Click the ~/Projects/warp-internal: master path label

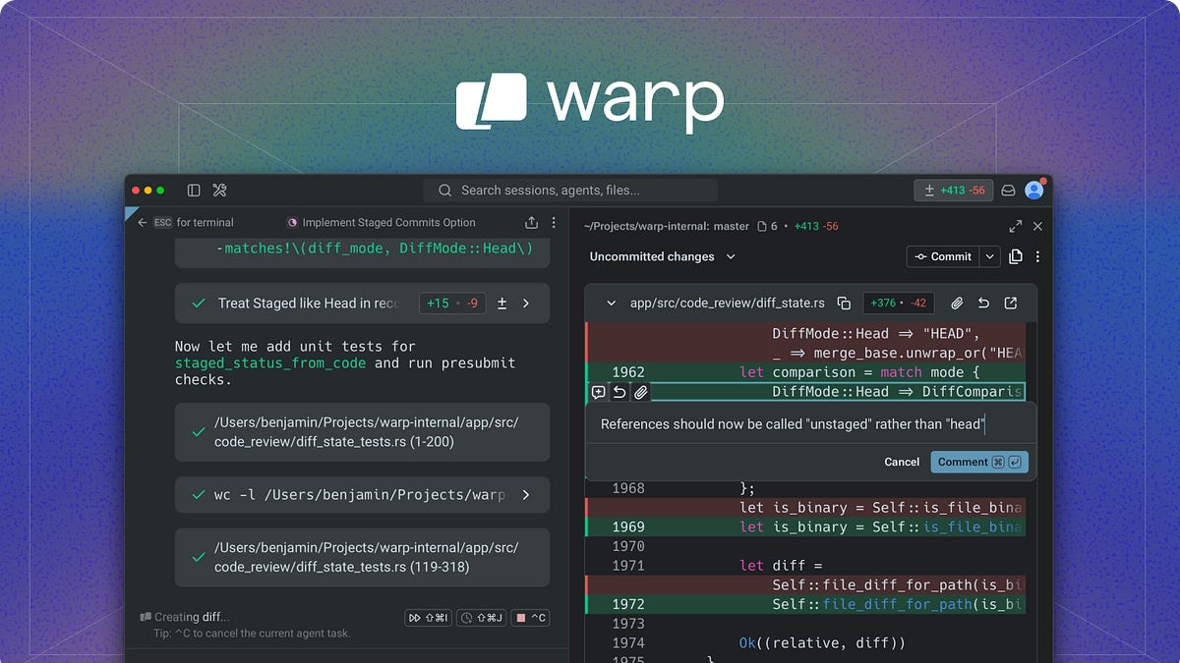tap(666, 226)
